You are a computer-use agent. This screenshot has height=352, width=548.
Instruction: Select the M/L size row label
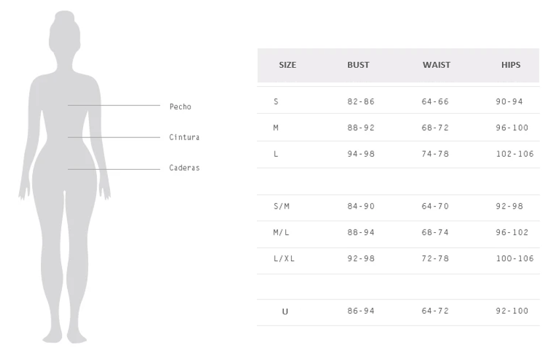click(x=281, y=232)
